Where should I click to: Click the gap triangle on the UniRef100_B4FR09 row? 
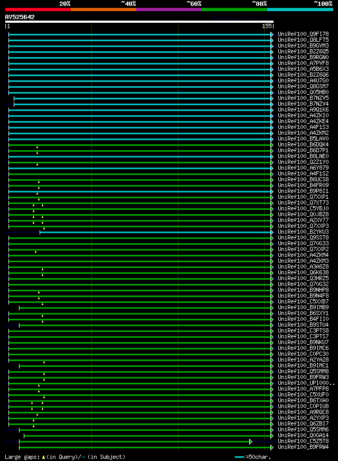(x=39, y=188)
